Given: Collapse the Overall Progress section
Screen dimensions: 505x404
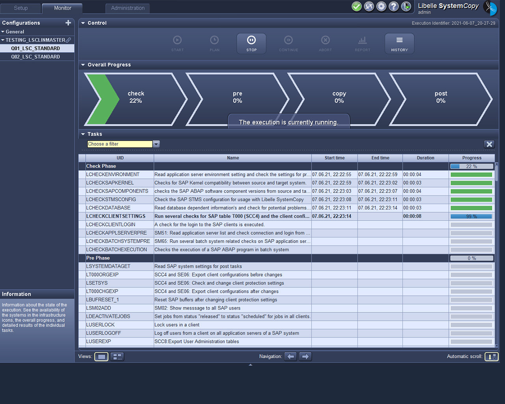Looking at the screenshot, I should click(x=83, y=65).
